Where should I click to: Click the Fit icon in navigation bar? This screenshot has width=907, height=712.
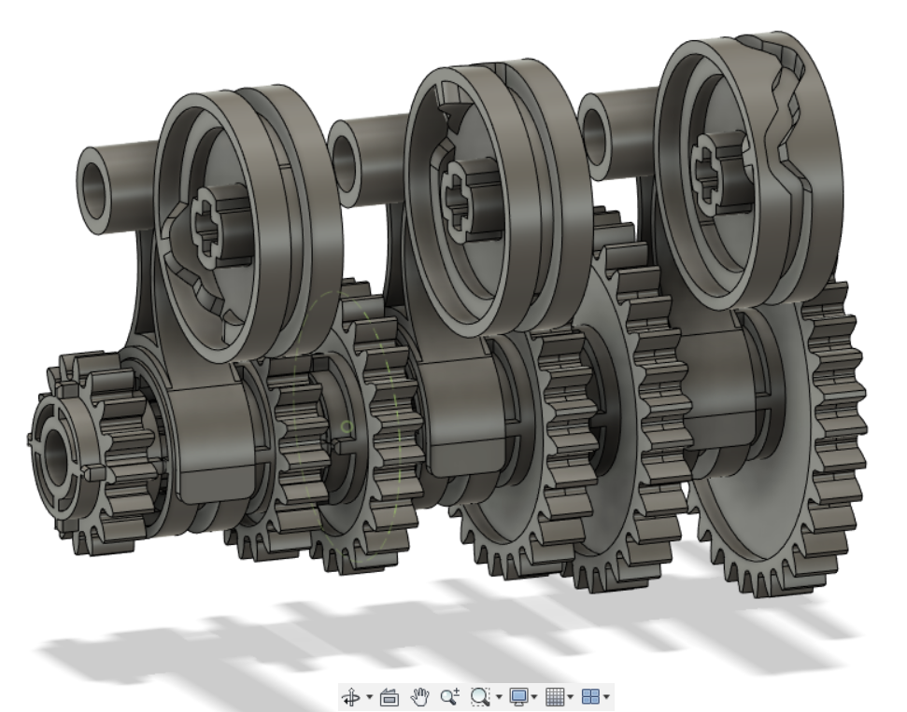478,695
